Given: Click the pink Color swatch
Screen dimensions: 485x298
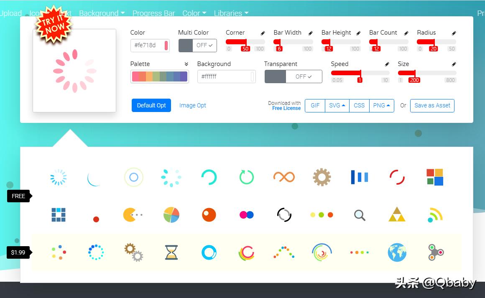Looking at the screenshot, I should point(166,46).
